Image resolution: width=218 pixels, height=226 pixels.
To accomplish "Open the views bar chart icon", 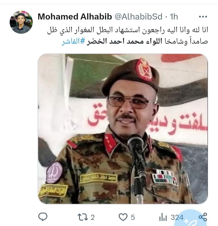I will 163,218.
